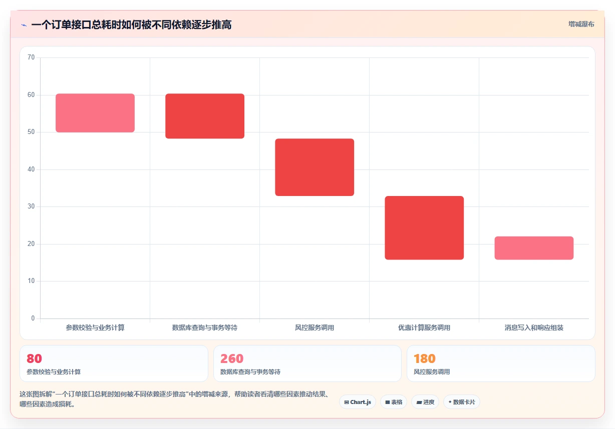Click the Chart.js tag chip
The width and height of the screenshot is (615, 429).
pyautogui.click(x=358, y=402)
